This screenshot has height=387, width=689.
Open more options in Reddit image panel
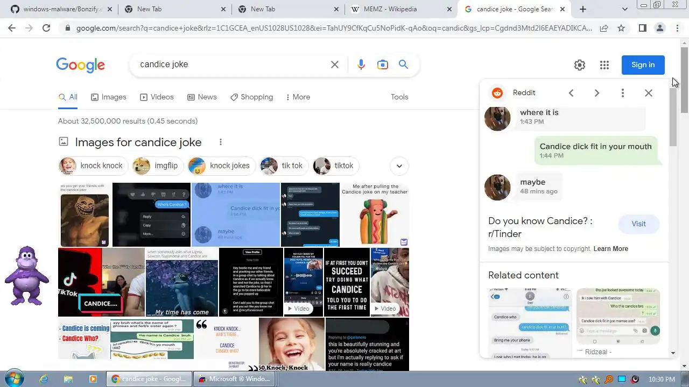(x=622, y=93)
